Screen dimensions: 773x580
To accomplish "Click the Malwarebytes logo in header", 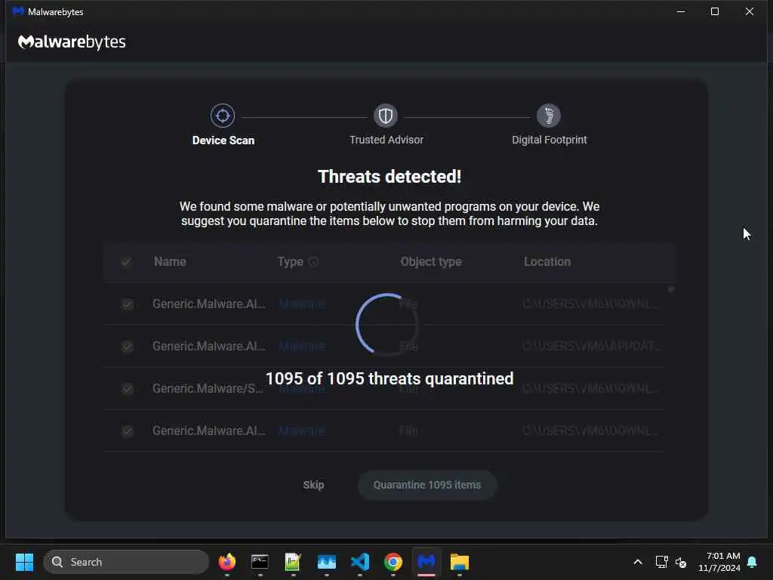I will tap(72, 42).
